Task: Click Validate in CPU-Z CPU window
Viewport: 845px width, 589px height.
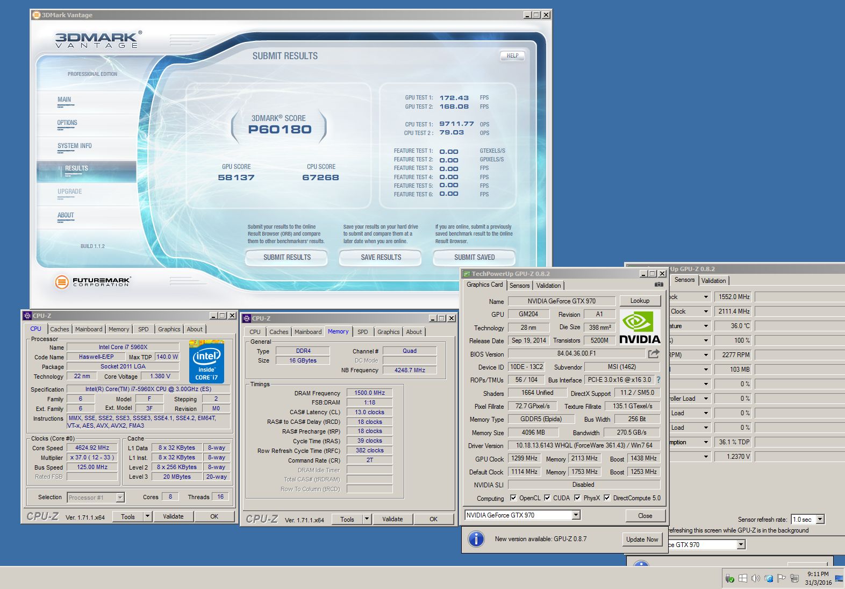Action: coord(173,516)
